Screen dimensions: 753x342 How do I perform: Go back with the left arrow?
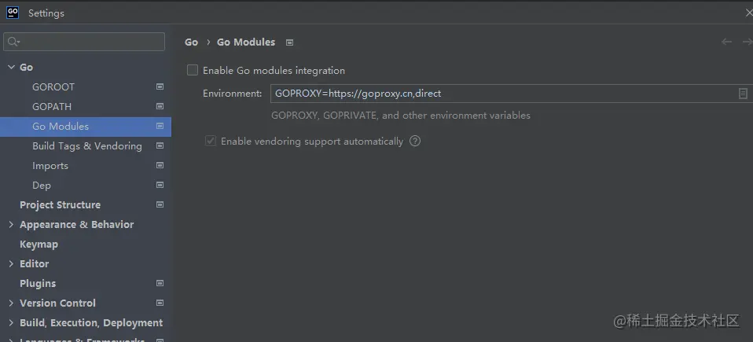click(726, 42)
